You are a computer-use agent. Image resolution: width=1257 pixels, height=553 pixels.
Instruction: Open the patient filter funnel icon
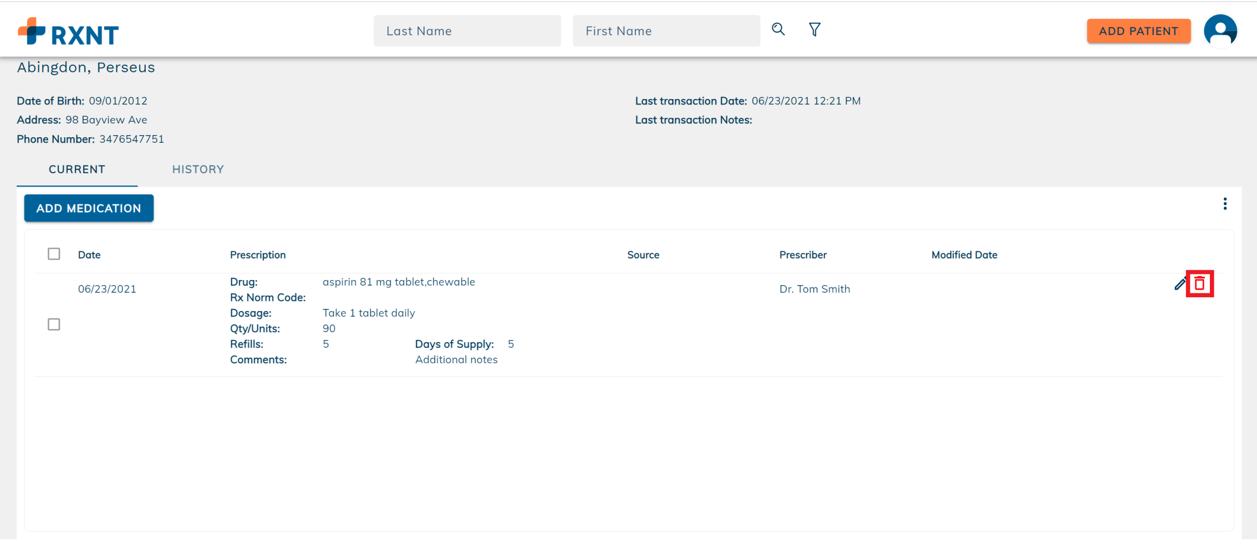814,29
